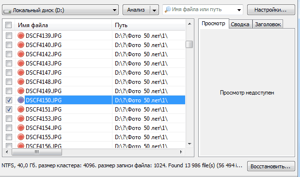Click the Восстановить... button
The height and width of the screenshot is (177, 300).
pos(271,166)
